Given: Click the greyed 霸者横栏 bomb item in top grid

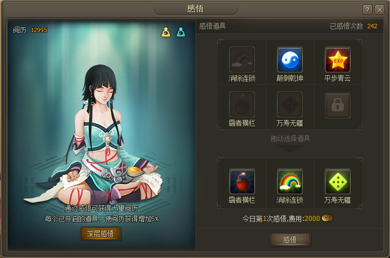Looking at the screenshot, I should 242,104.
